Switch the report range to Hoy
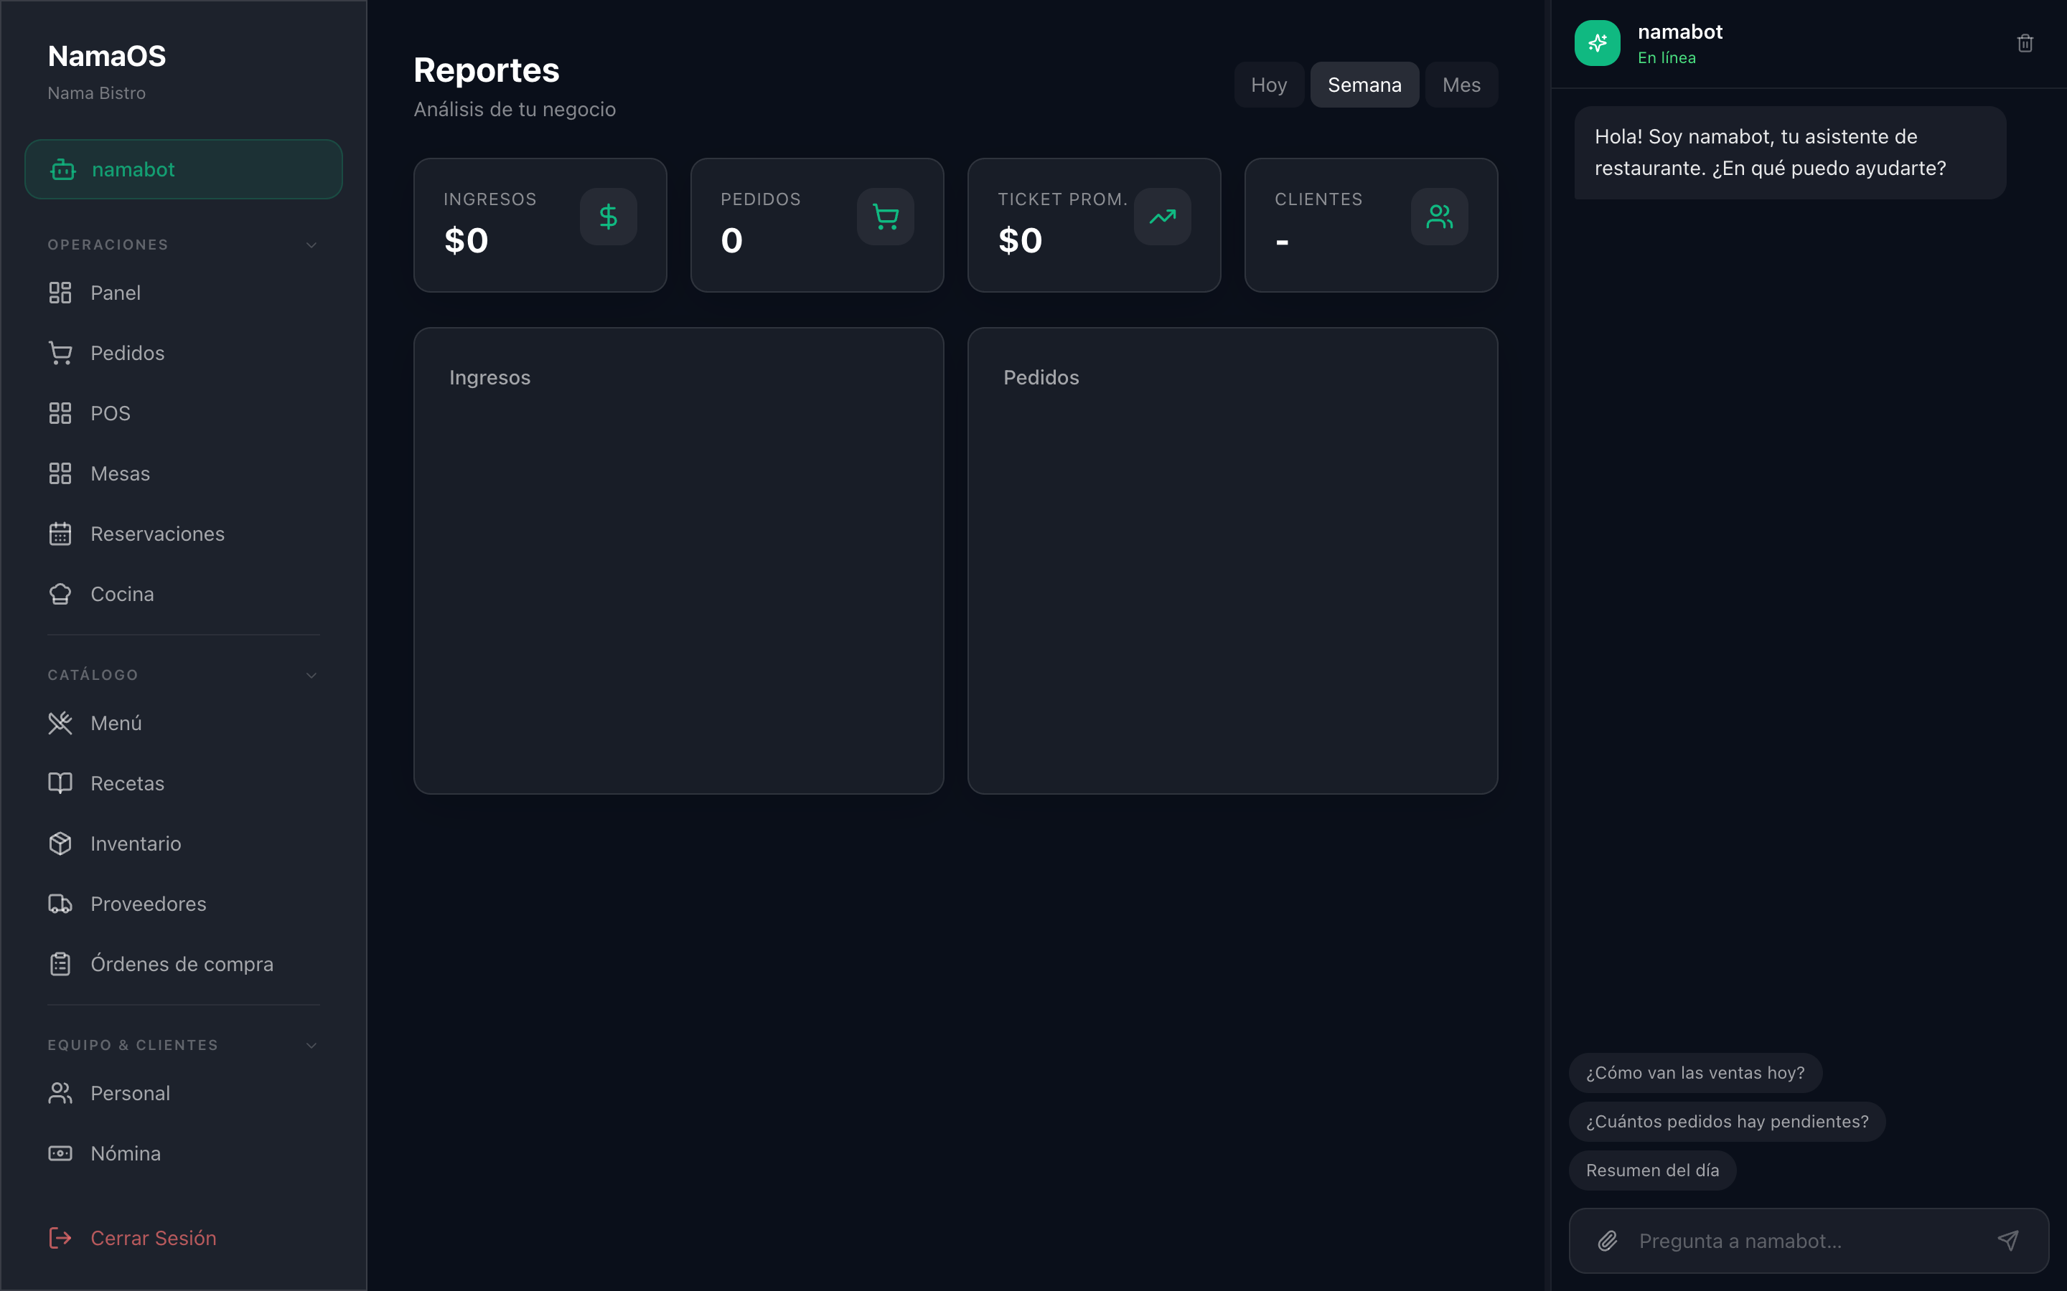This screenshot has height=1291, width=2067. (1268, 85)
